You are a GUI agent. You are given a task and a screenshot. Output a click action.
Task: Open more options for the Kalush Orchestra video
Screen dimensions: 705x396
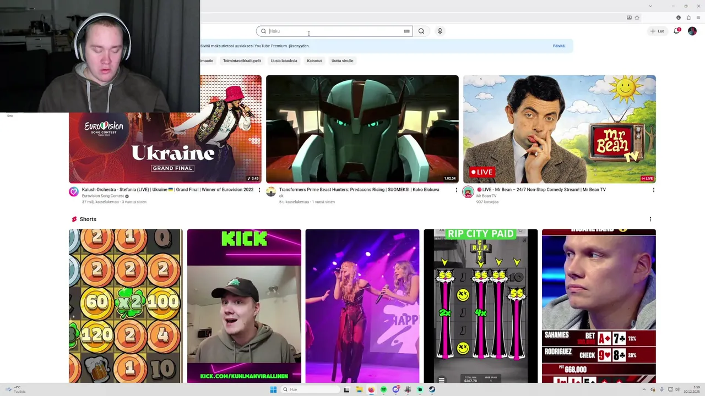tap(259, 190)
